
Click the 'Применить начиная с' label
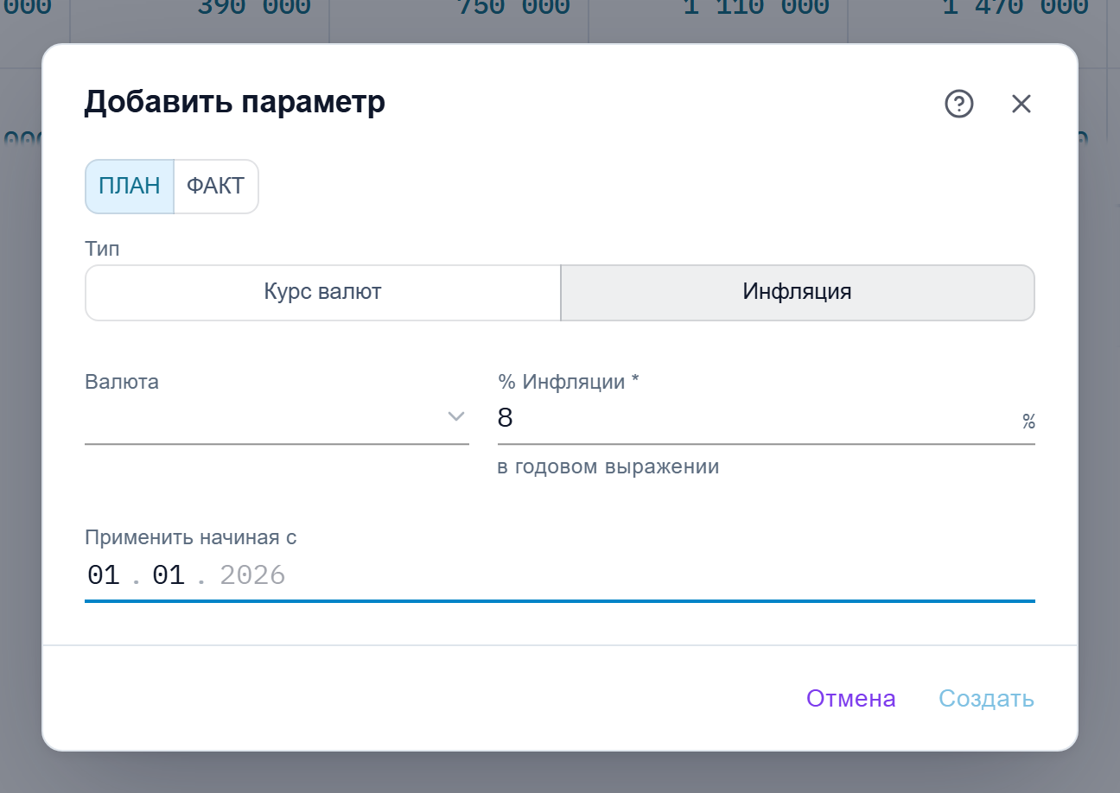pos(191,537)
